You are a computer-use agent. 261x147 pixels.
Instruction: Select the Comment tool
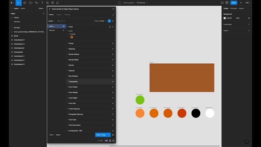[58, 3]
